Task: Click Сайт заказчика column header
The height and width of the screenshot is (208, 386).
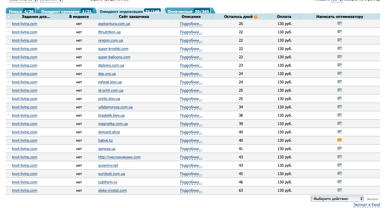Action: click(134, 17)
